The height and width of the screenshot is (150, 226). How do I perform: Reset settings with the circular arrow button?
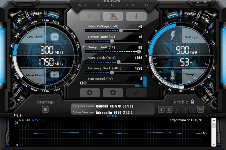[x=113, y=93]
